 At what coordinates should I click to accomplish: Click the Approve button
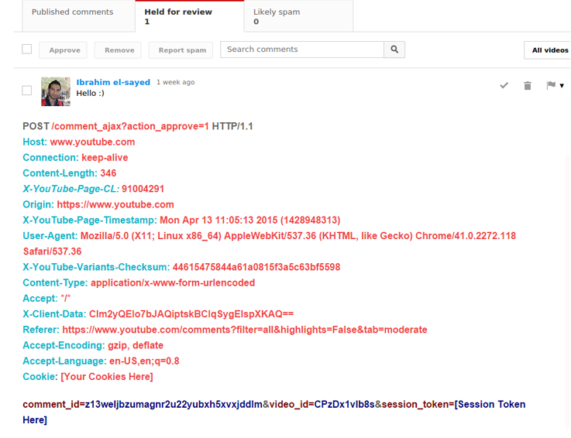[63, 50]
